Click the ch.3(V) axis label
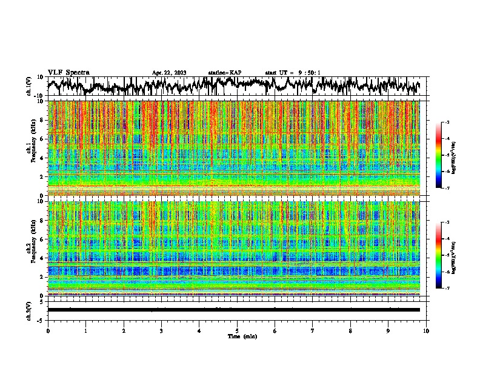 (29, 311)
